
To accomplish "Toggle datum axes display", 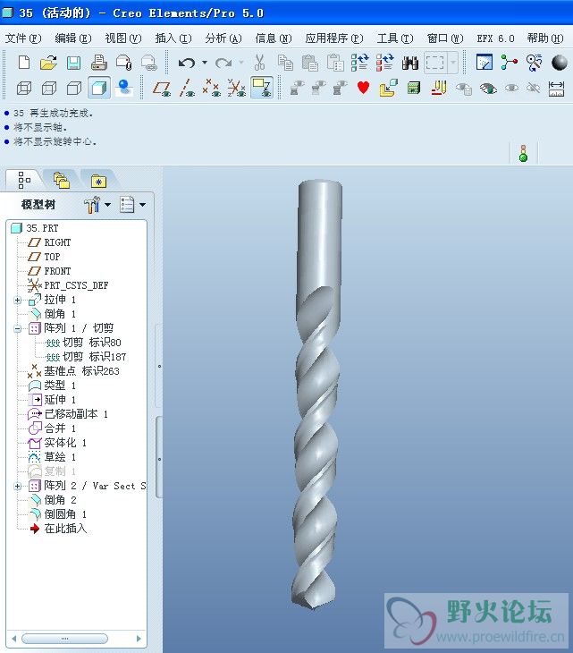I will (x=187, y=89).
